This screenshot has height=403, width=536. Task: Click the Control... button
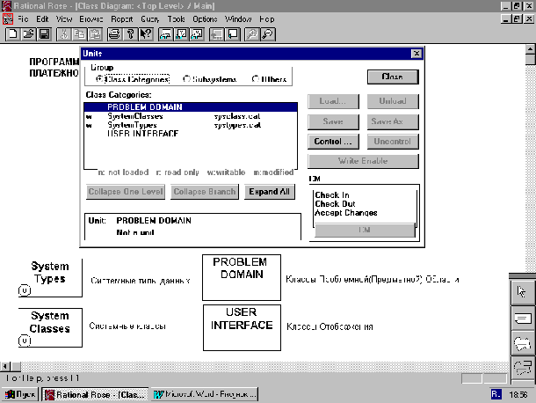pos(333,142)
